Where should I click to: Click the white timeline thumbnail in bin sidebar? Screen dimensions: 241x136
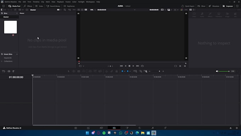[10, 27]
